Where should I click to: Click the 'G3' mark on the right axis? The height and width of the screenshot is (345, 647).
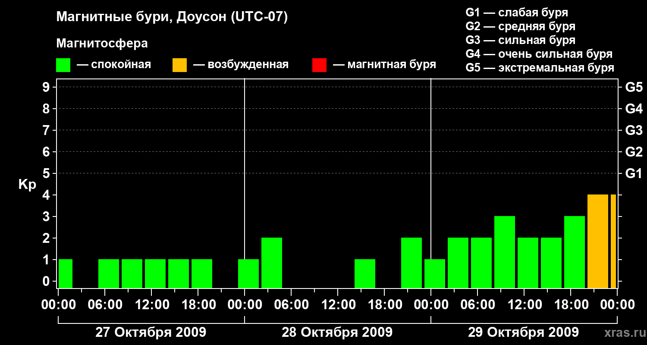[634, 130]
